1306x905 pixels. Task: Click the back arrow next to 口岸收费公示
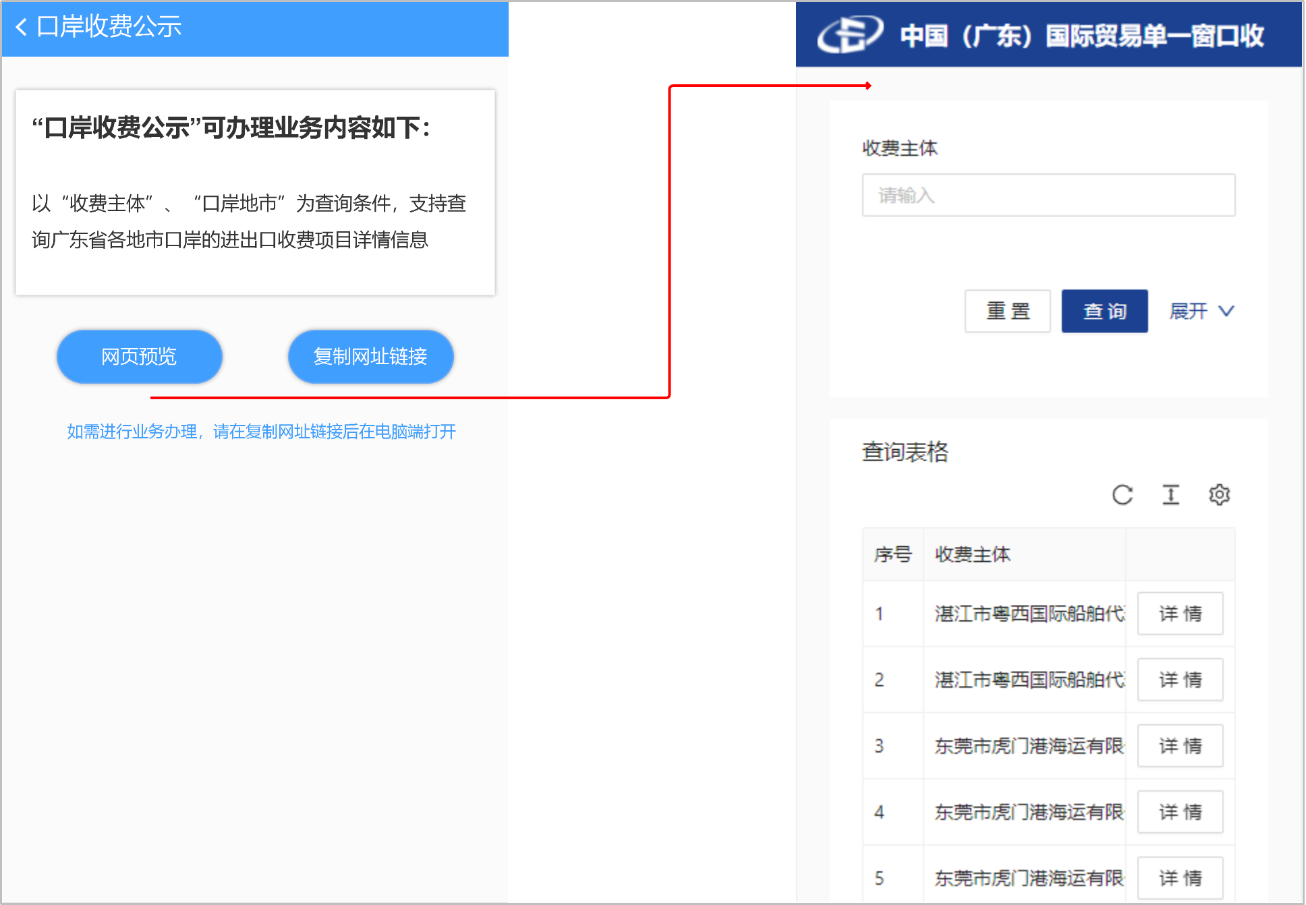(21, 28)
